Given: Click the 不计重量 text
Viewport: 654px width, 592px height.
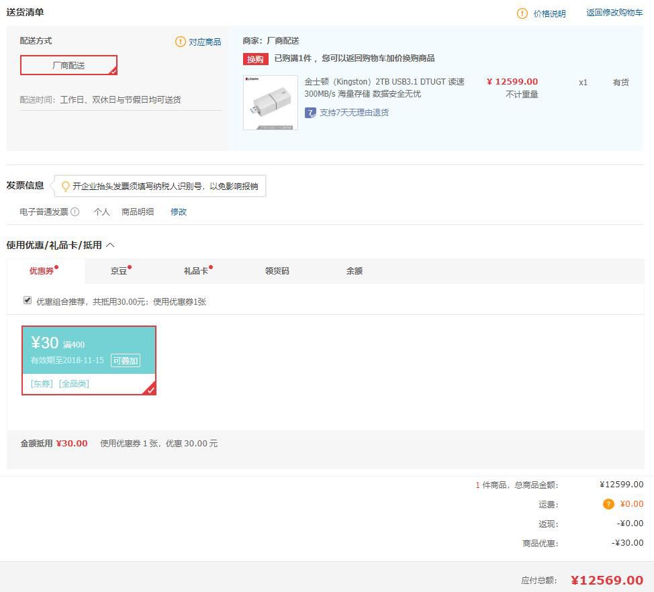Looking at the screenshot, I should coord(522,95).
